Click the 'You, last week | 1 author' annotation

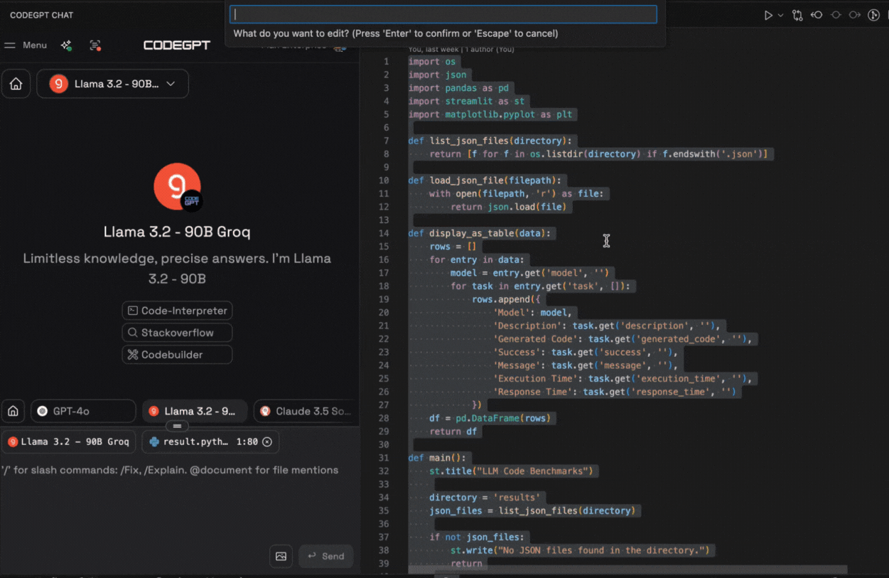tap(461, 49)
